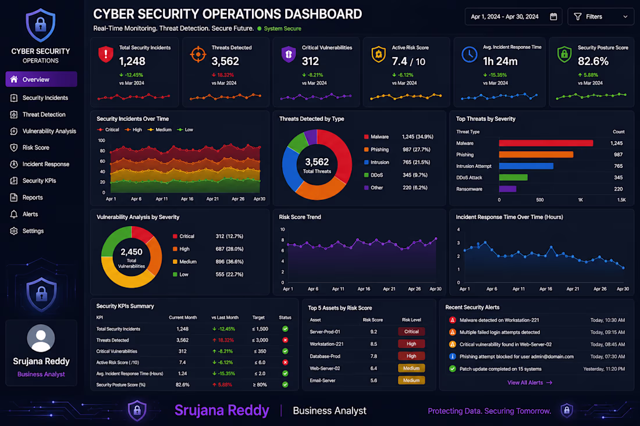
Task: Toggle Critical in Vulnerability Analysis legend
Action: [x=183, y=237]
